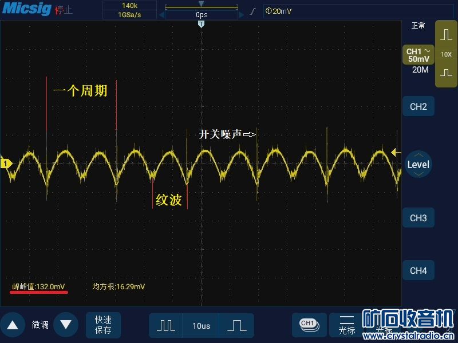The width and height of the screenshot is (458, 343).
Task: Open the CH1 channel selector at bottom
Action: [309, 325]
